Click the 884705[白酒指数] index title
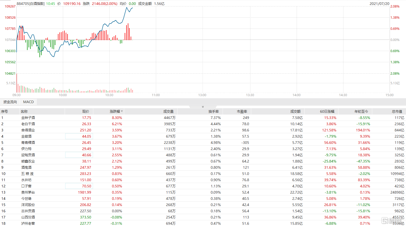 31,4
